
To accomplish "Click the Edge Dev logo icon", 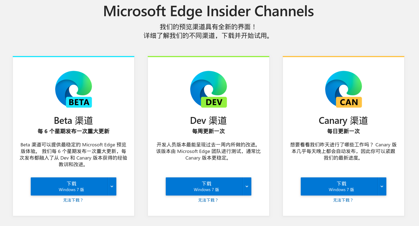I will point(209,89).
